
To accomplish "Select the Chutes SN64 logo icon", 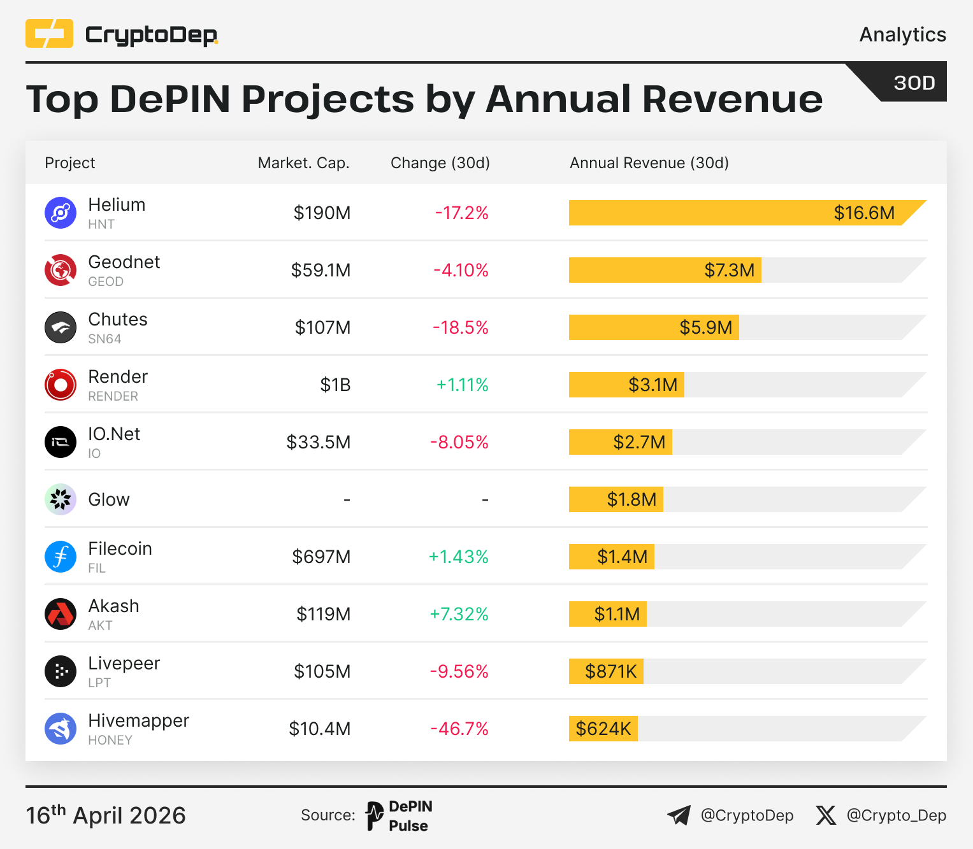I will click(61, 327).
